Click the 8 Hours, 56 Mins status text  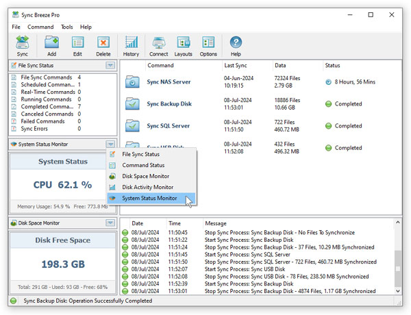(x=355, y=82)
